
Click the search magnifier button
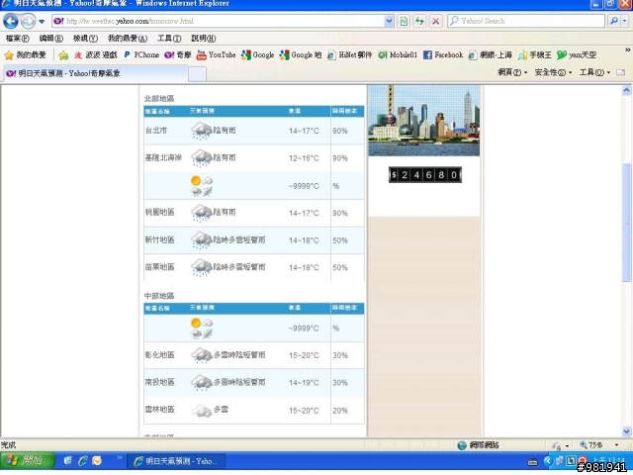613,21
